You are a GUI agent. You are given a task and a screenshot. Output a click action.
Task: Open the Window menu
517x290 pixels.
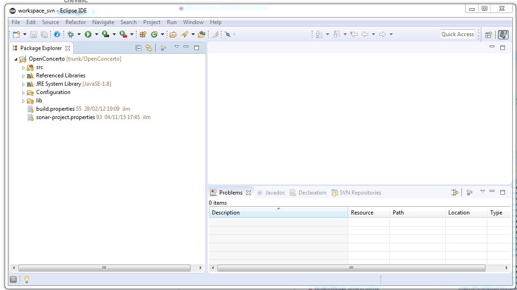click(193, 22)
